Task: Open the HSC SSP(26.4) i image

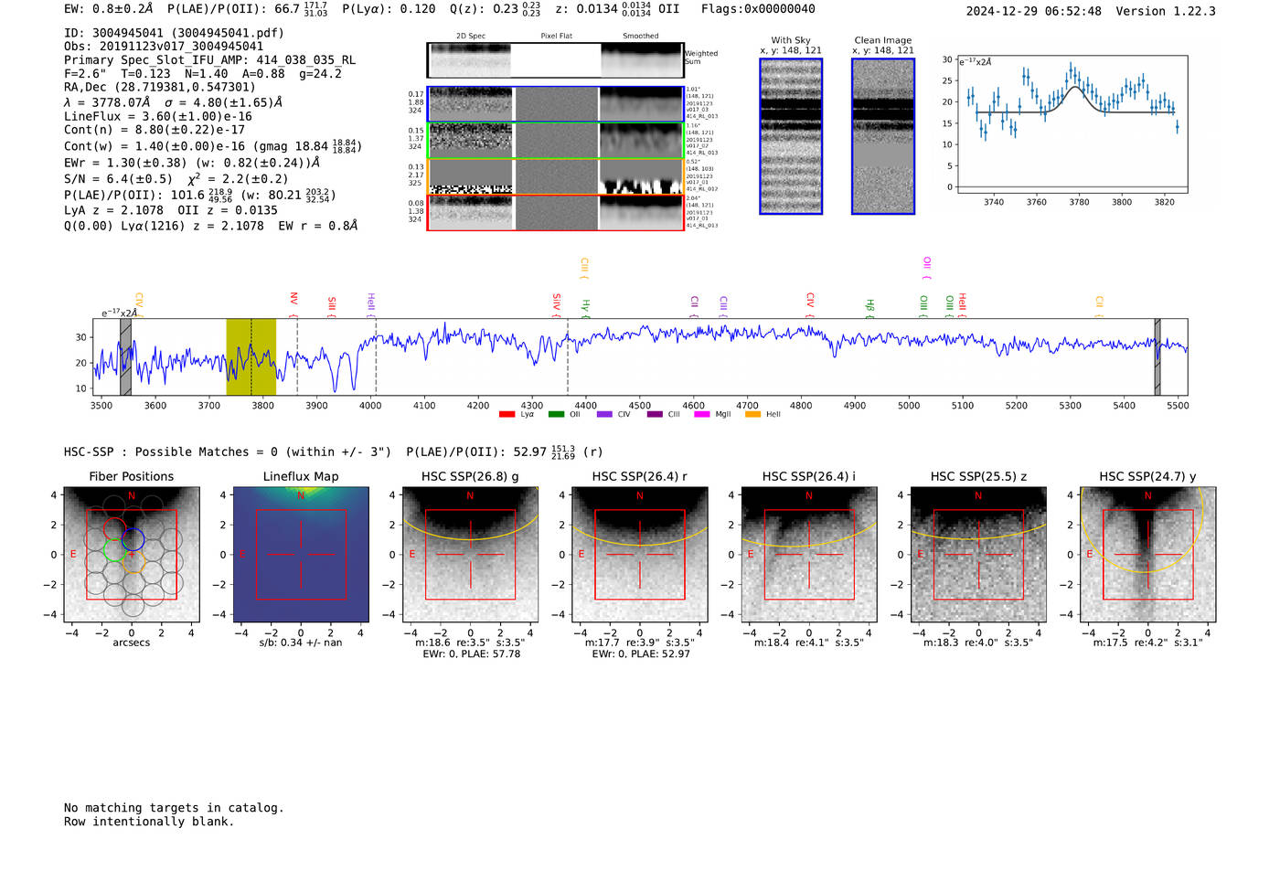Action: pyautogui.click(x=808, y=555)
